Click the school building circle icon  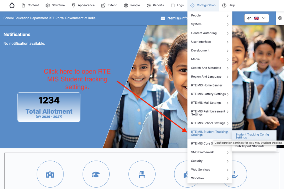click(50, 174)
